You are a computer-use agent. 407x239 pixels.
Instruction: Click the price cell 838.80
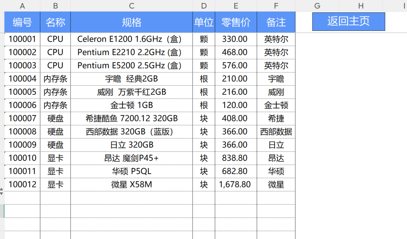tap(236, 158)
